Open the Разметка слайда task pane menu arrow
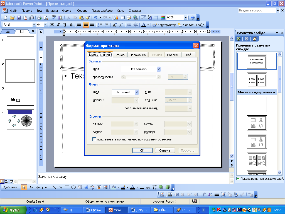 pyautogui.click(x=277, y=33)
